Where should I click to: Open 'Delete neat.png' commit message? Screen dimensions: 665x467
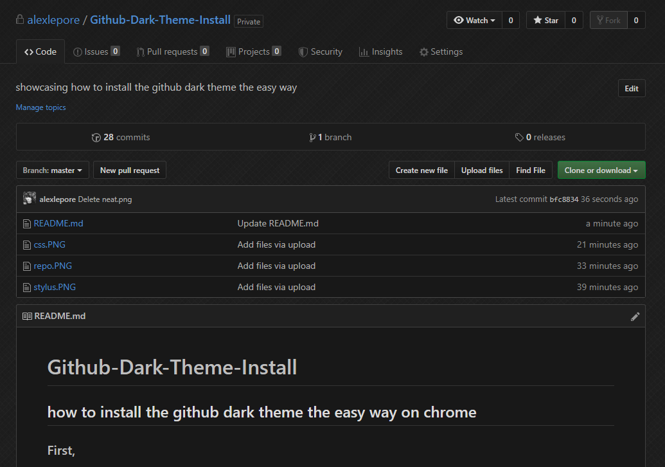105,199
